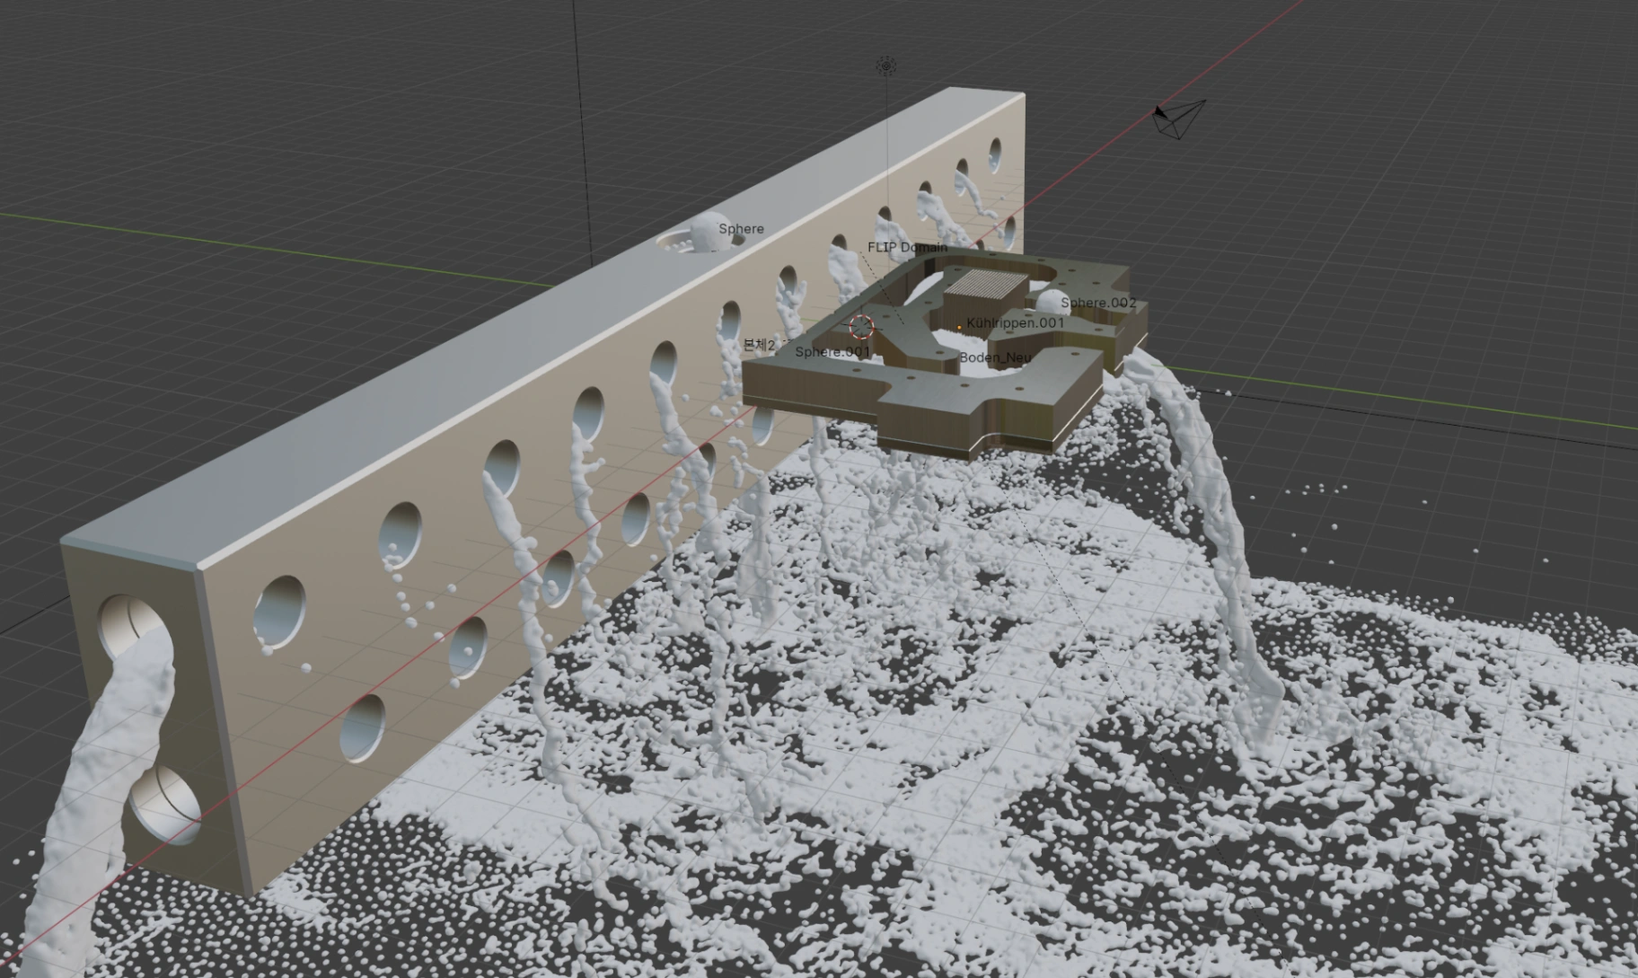The image size is (1638, 978).
Task: Click the point light object icon
Action: point(886,66)
